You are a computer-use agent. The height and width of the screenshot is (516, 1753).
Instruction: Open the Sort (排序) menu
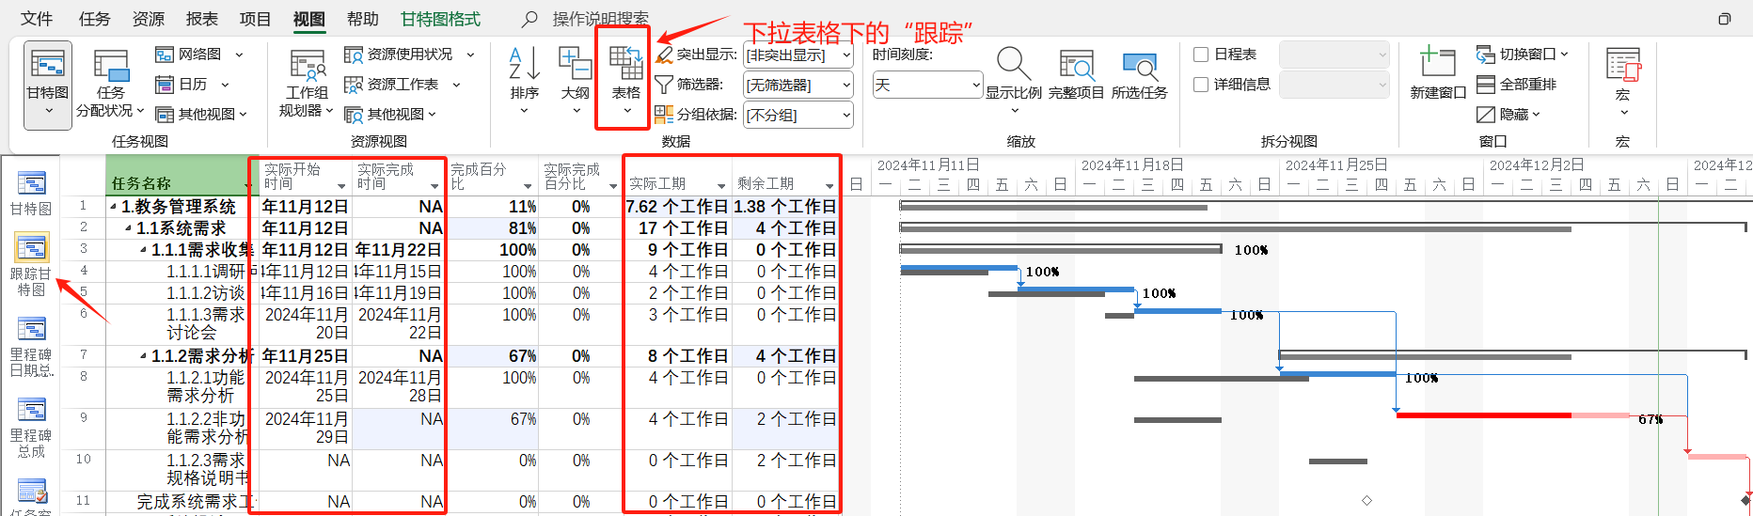(x=524, y=83)
